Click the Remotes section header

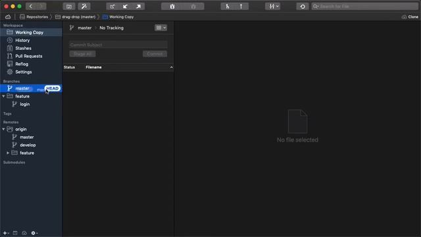click(x=11, y=122)
